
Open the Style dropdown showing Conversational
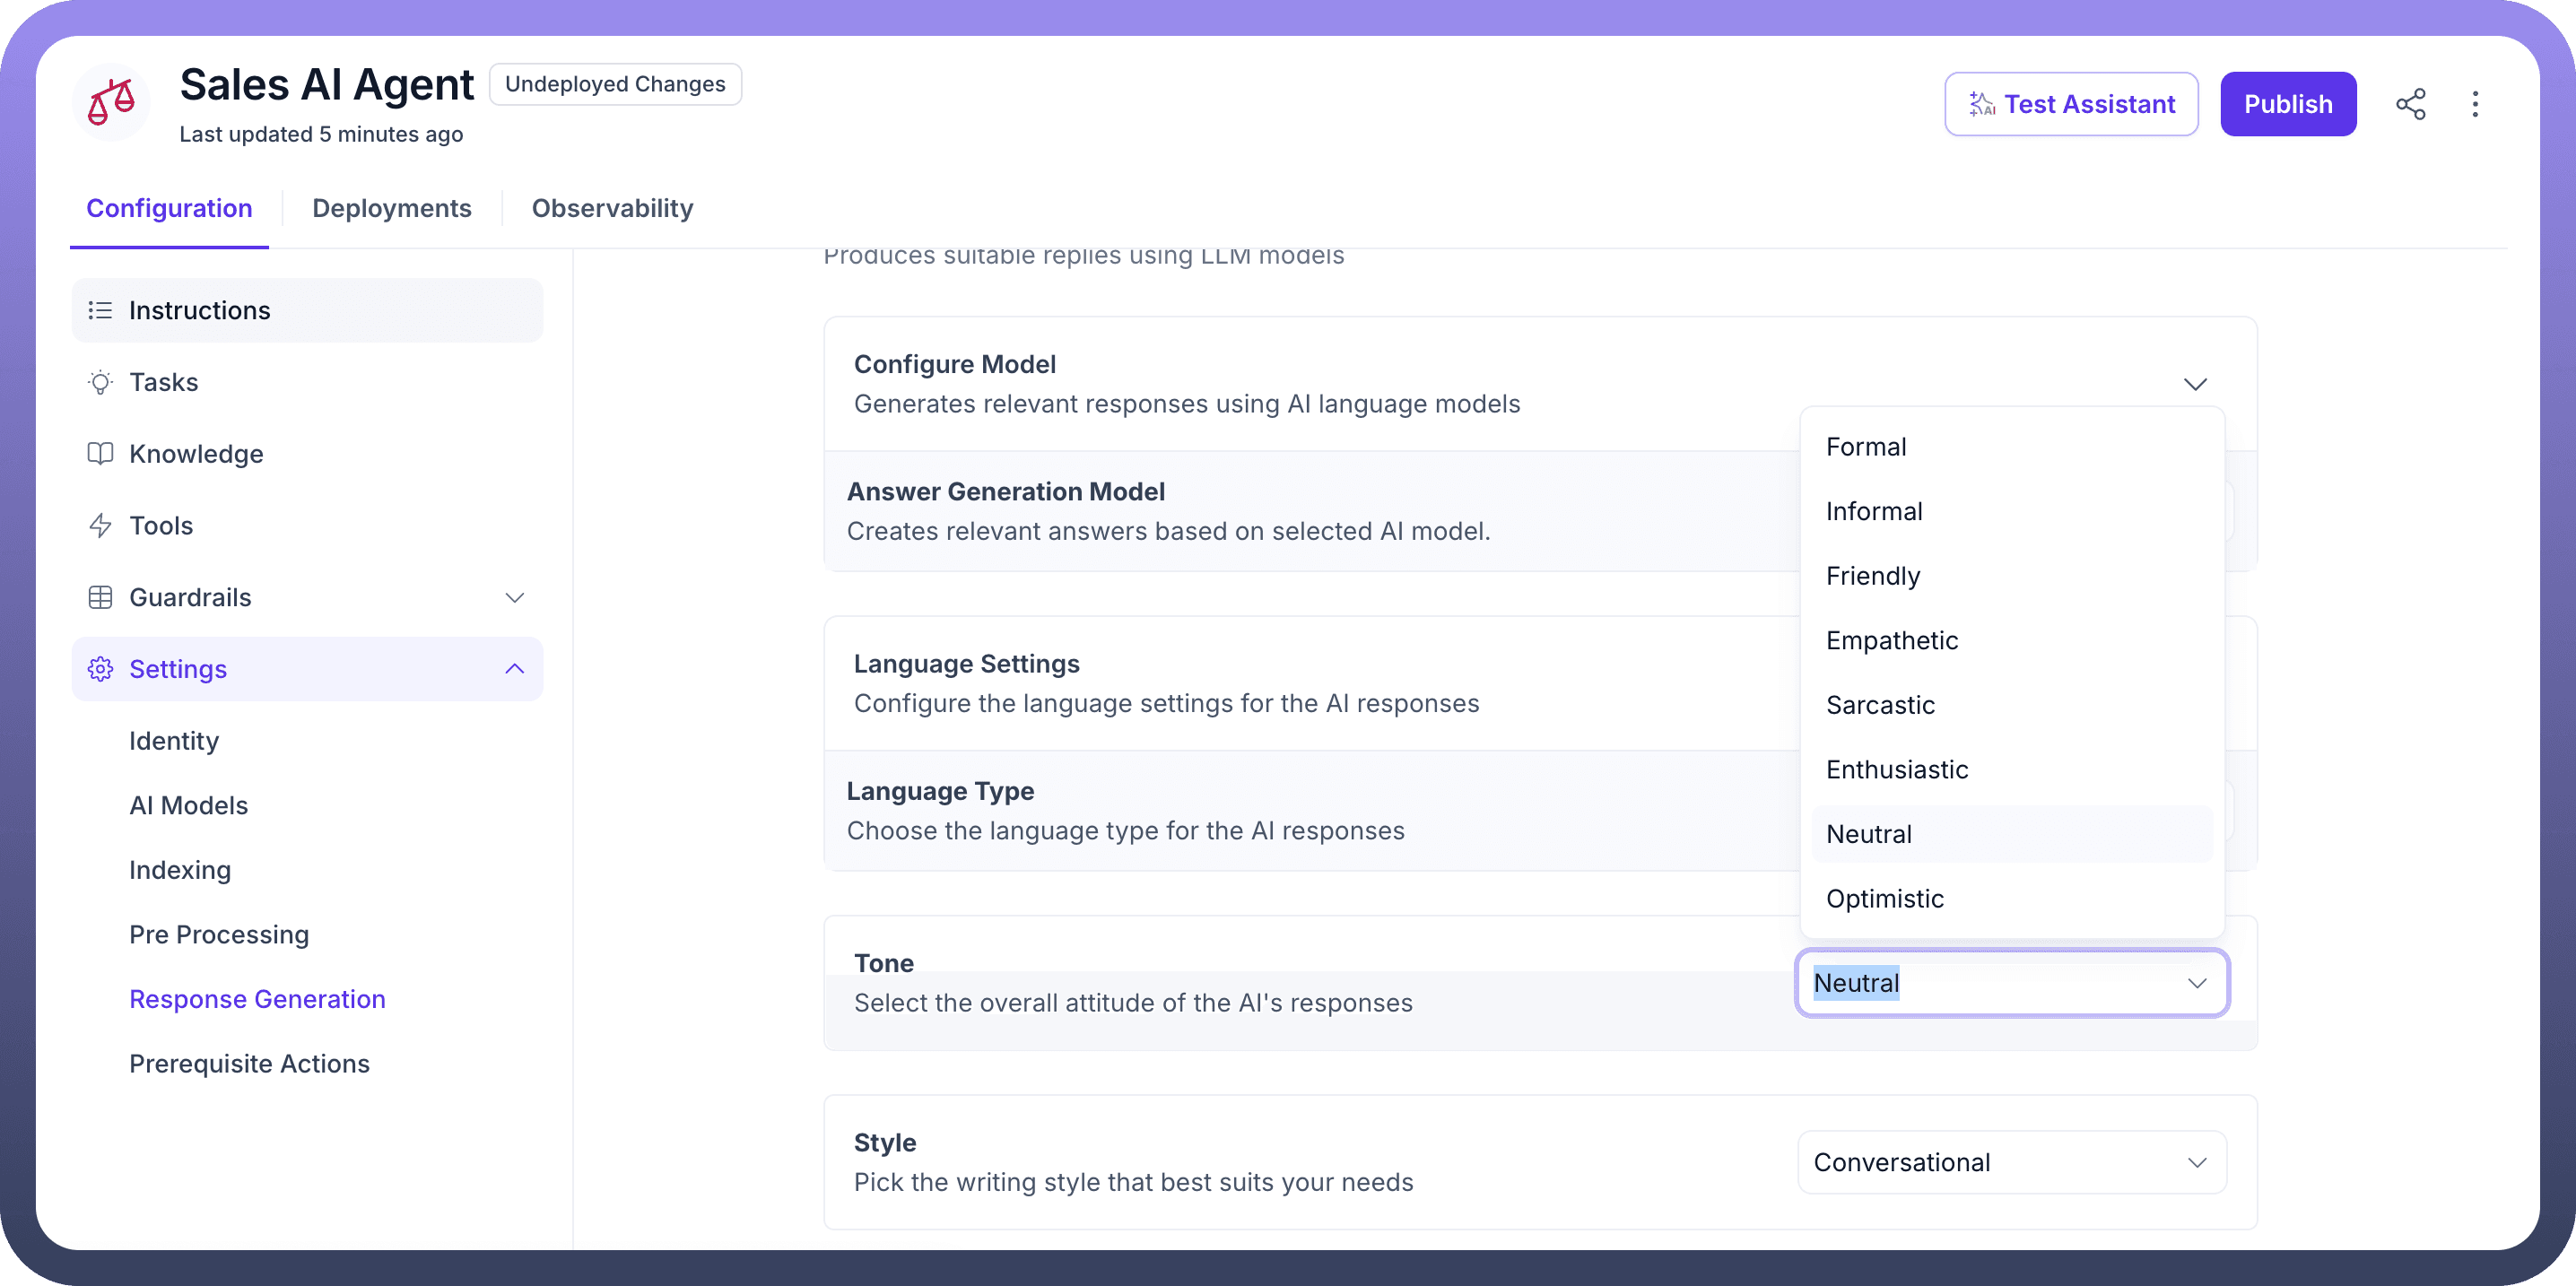tap(2011, 1162)
